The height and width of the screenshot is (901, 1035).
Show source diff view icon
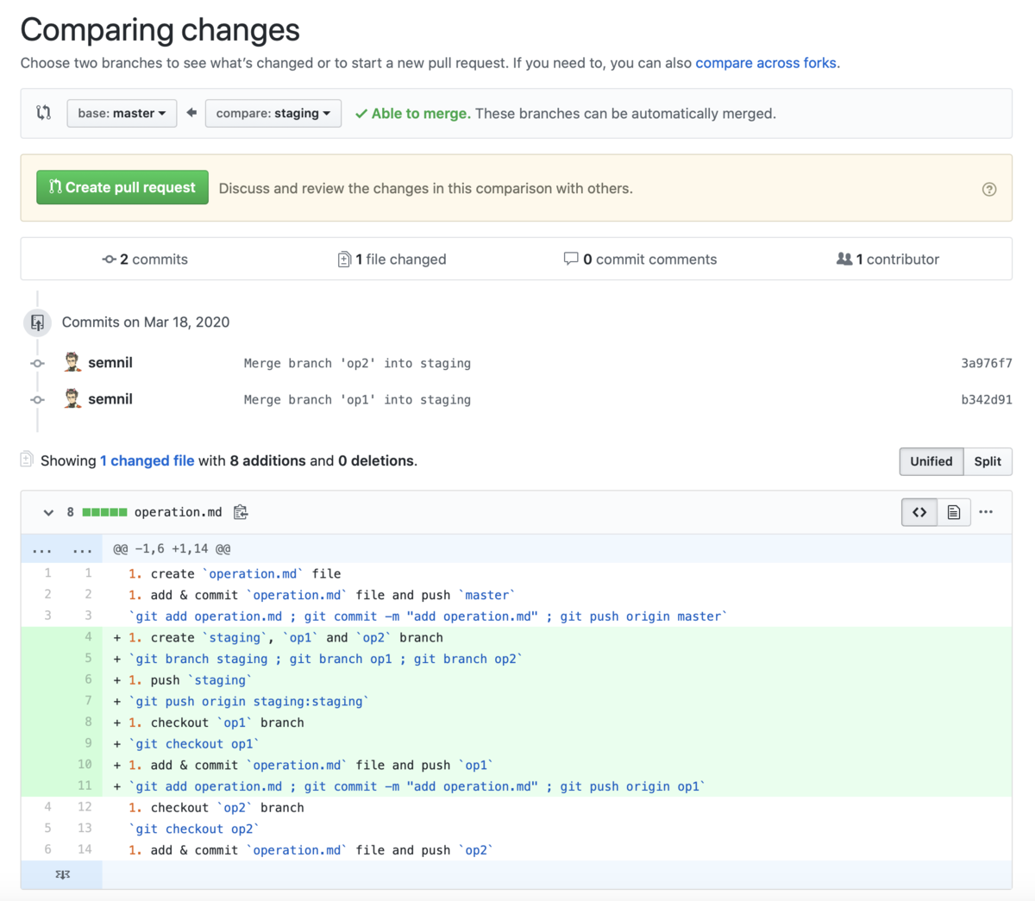pyautogui.click(x=919, y=512)
